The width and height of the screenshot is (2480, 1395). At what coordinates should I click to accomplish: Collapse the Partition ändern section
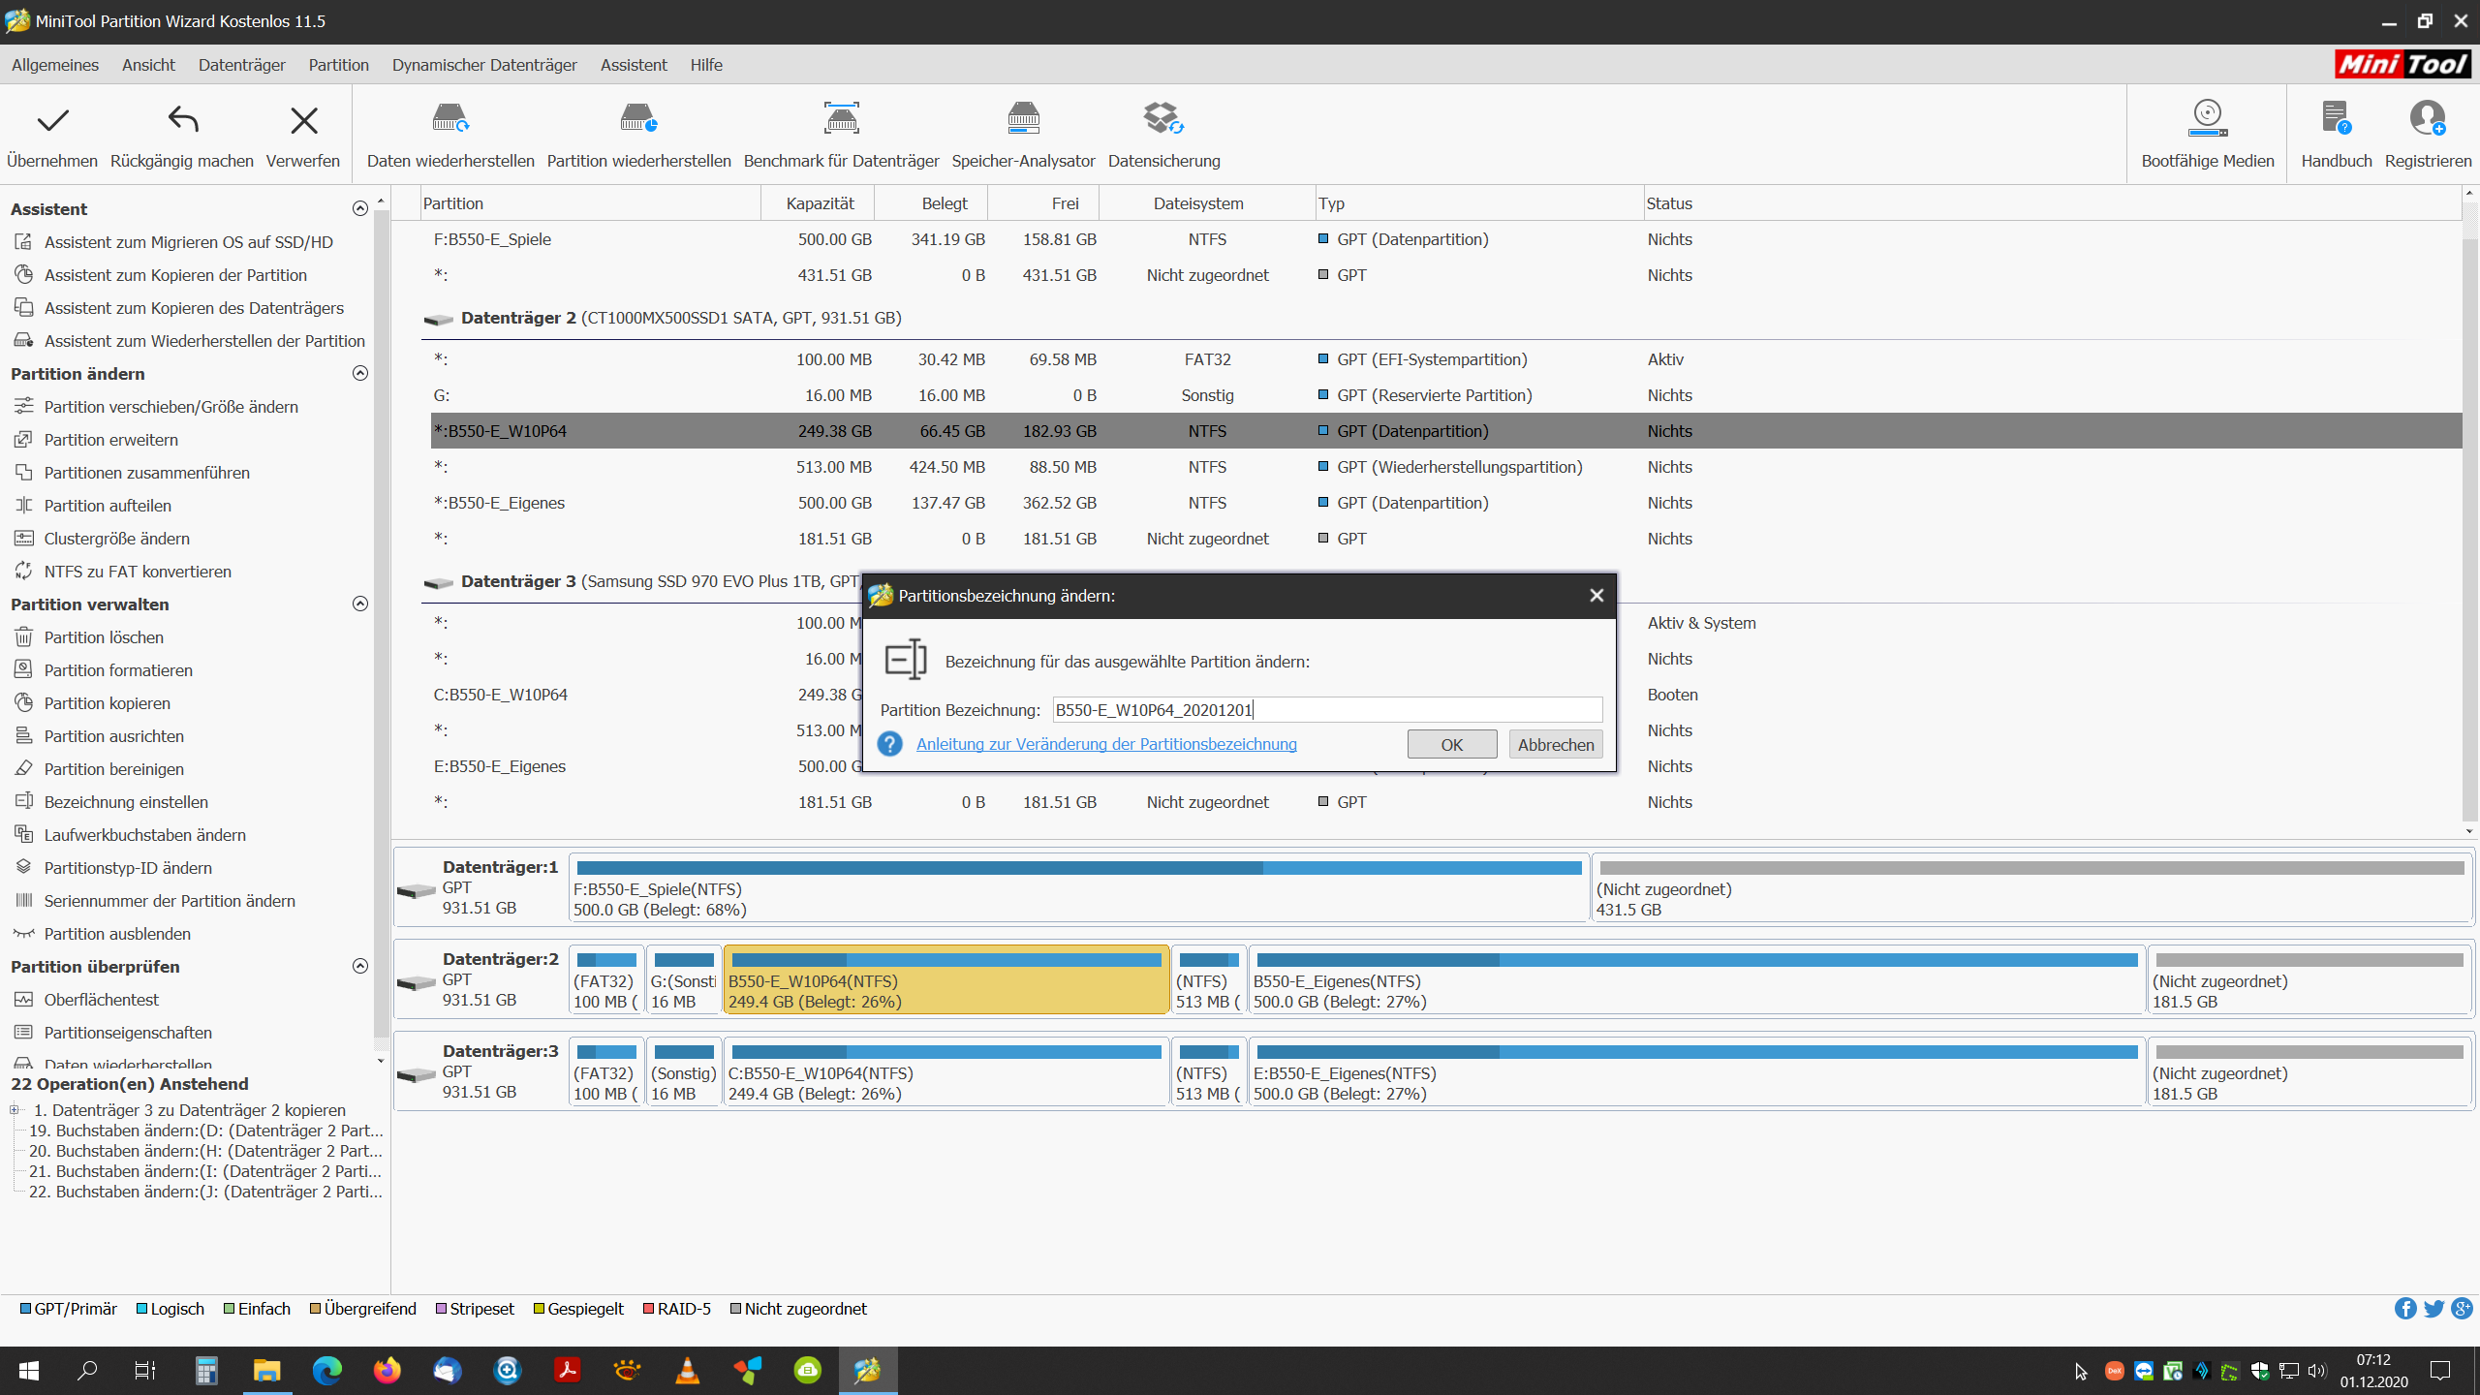click(x=360, y=373)
